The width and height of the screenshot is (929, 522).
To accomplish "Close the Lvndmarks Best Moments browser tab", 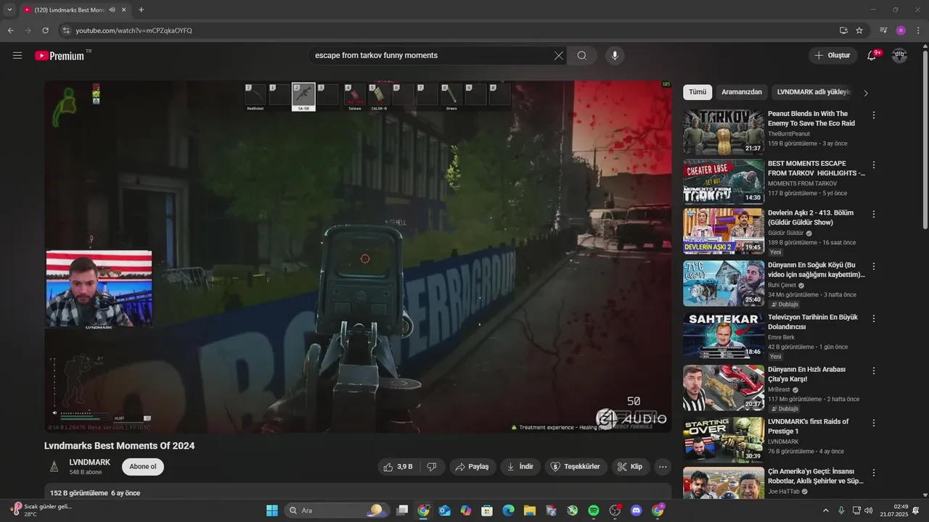I will pos(124,10).
